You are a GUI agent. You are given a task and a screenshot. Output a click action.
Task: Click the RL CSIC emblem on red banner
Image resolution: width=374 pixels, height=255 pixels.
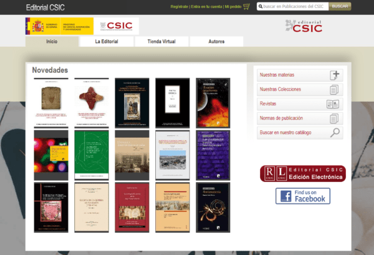(275, 173)
